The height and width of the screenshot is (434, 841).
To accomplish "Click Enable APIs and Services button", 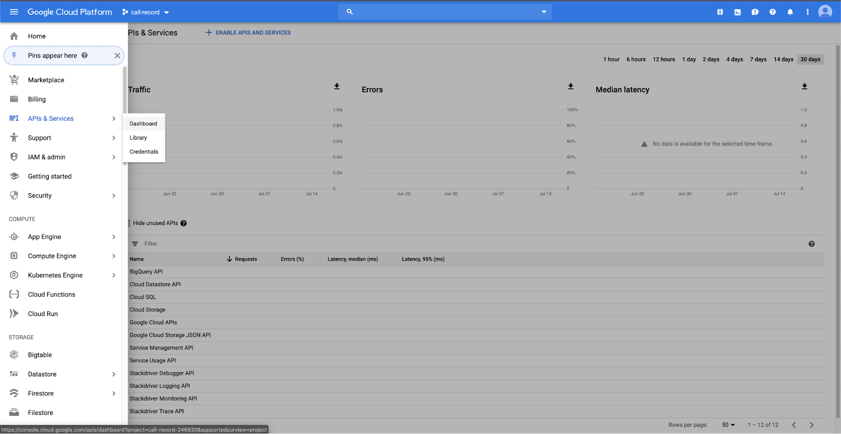I will tap(248, 32).
